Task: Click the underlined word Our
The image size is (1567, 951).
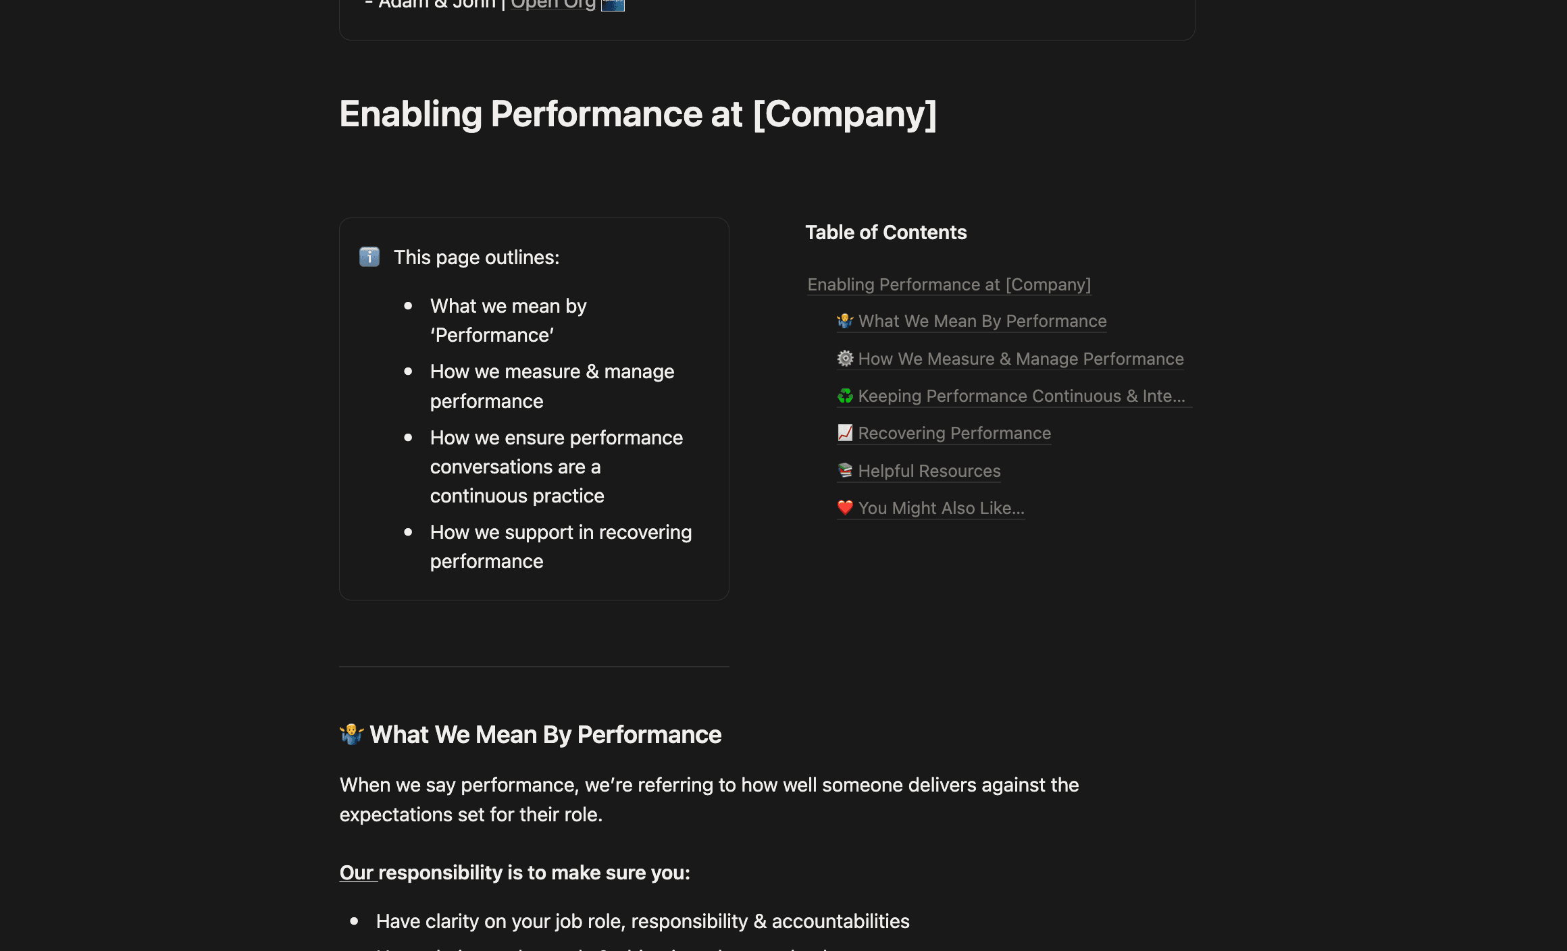Action: (357, 873)
